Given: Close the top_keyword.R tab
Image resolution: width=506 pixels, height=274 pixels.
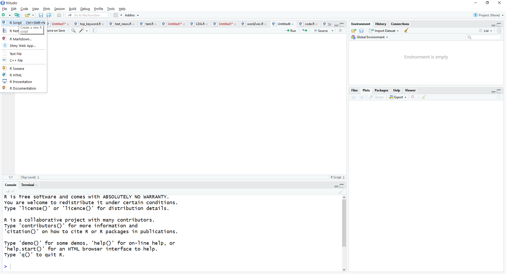Looking at the screenshot, I should point(103,24).
